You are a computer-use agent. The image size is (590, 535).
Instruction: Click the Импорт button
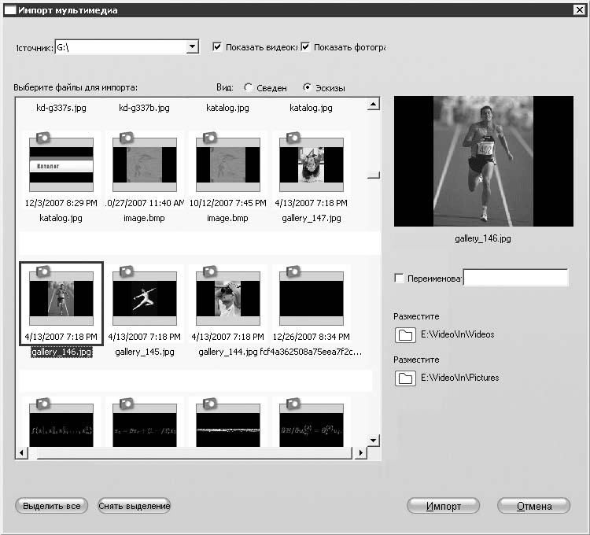point(444,506)
